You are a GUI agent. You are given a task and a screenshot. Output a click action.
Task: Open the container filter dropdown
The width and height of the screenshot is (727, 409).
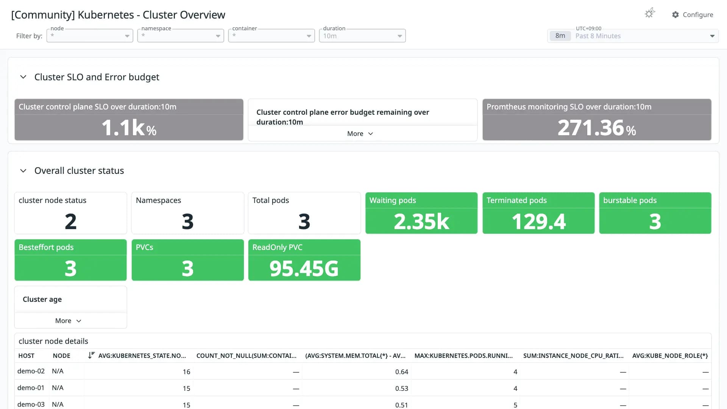271,36
